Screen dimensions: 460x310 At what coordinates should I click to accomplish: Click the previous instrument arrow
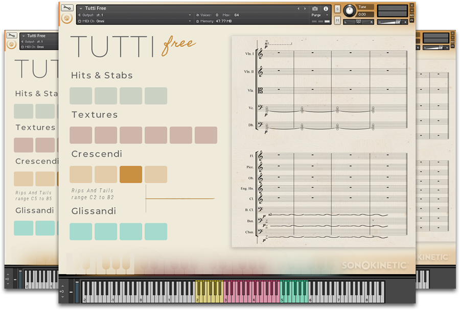pyautogui.click(x=298, y=9)
